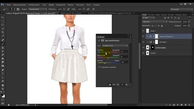Clip adjustment to layer icon in Properties

110,85
